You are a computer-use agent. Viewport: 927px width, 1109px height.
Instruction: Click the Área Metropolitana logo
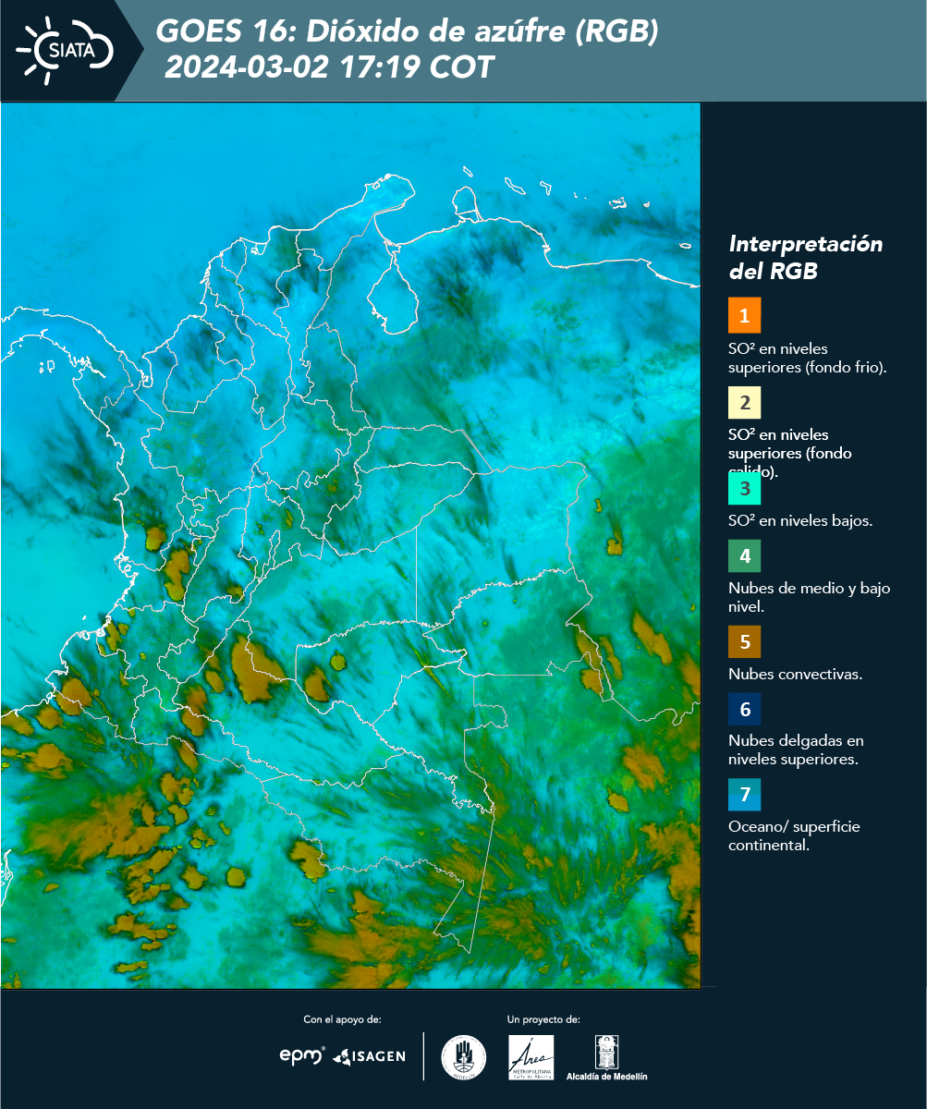click(531, 1057)
